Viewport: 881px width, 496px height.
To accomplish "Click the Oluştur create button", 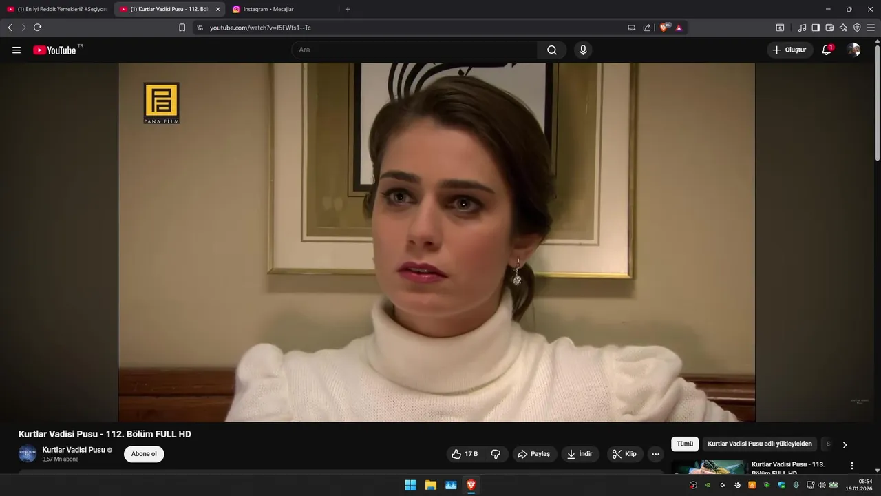I will (789, 50).
